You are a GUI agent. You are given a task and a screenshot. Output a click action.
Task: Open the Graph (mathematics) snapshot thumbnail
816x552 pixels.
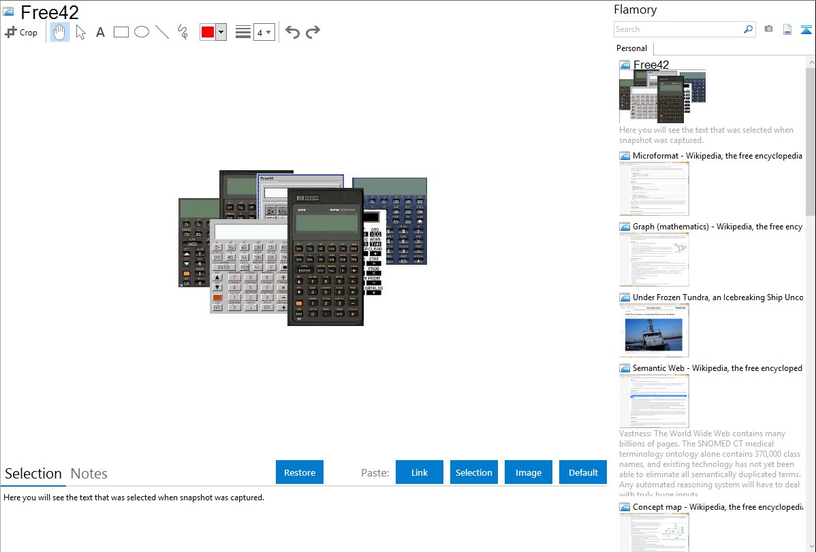click(x=654, y=259)
